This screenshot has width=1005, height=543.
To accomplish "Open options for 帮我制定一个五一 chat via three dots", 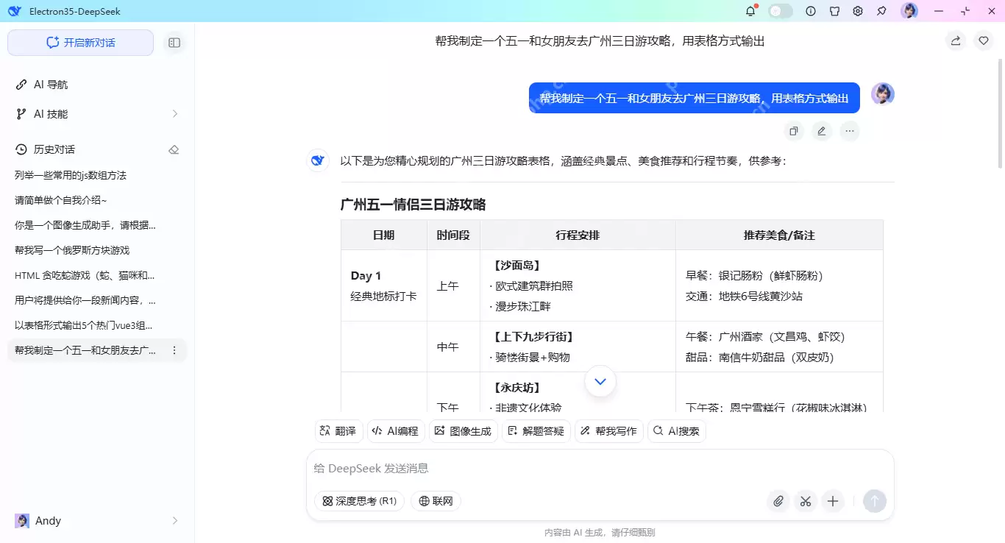I will click(x=174, y=350).
